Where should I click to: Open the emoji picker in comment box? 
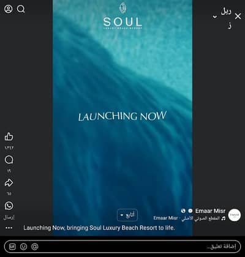[23, 247]
